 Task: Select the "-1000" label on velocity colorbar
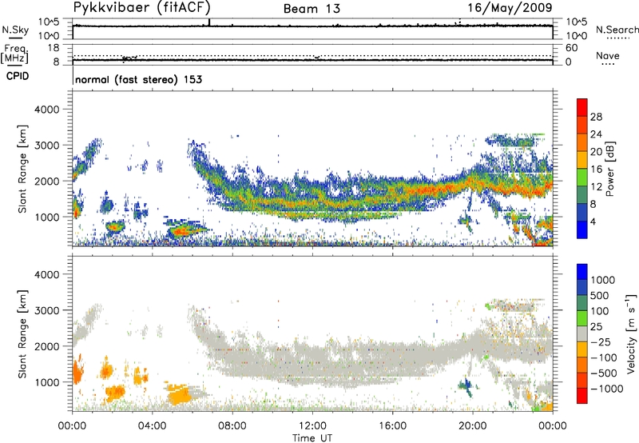[x=606, y=389]
